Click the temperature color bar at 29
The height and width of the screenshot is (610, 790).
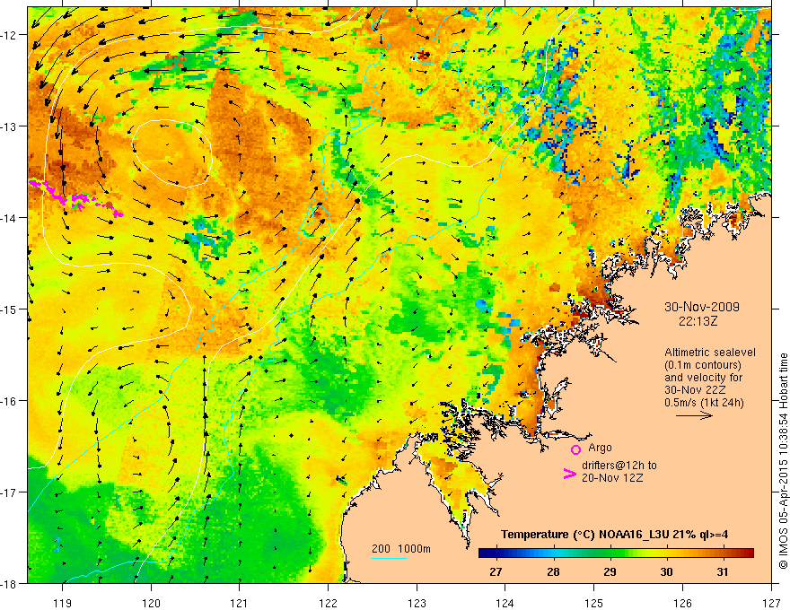(610, 553)
